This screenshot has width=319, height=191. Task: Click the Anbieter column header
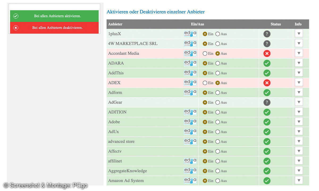(115, 24)
